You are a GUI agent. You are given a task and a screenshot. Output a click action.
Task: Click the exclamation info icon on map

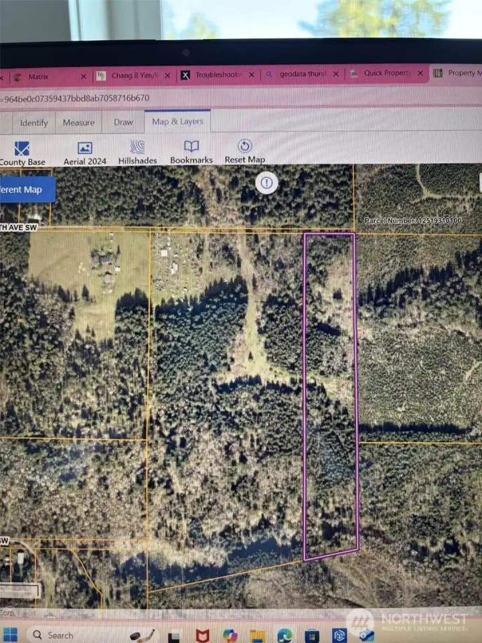pos(267,182)
